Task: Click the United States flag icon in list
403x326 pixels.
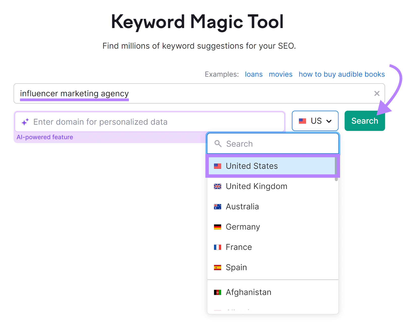Action: 217,166
